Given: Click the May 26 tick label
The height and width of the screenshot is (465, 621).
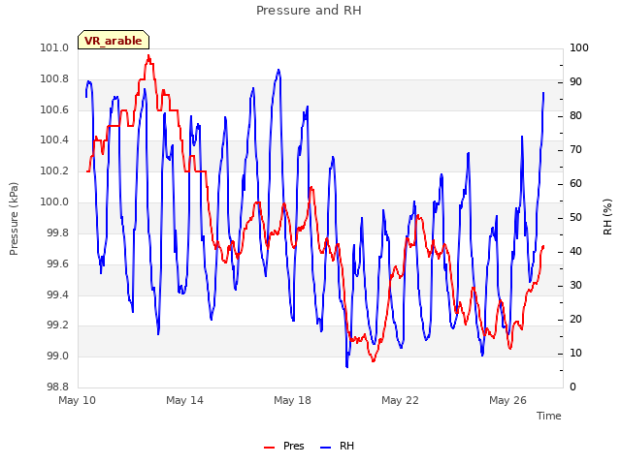Looking at the screenshot, I should [507, 400].
